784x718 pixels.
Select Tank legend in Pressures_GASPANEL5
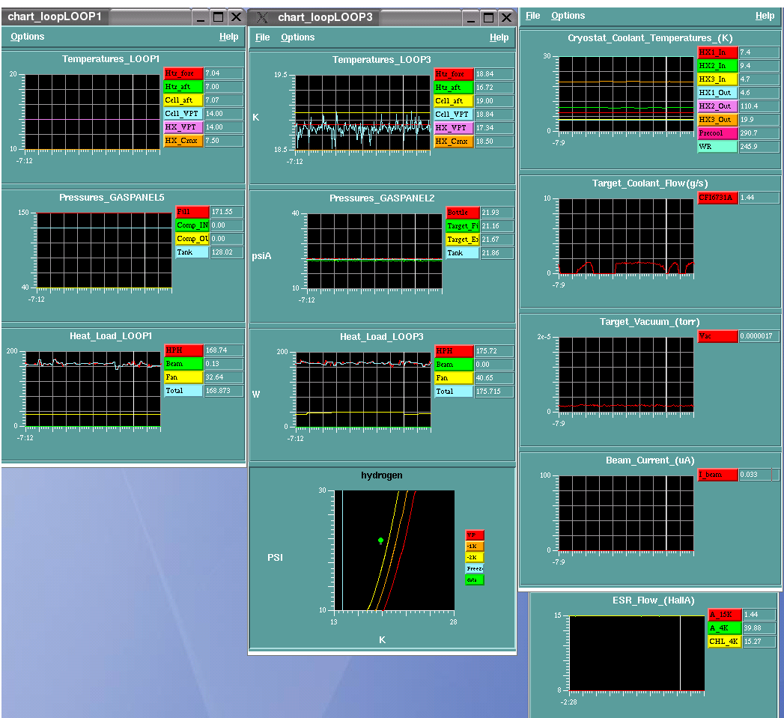(x=192, y=252)
